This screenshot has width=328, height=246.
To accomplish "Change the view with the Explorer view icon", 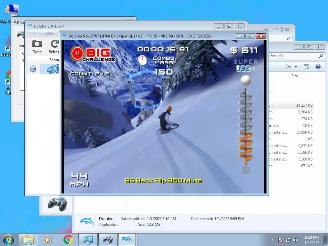I will pos(289,67).
